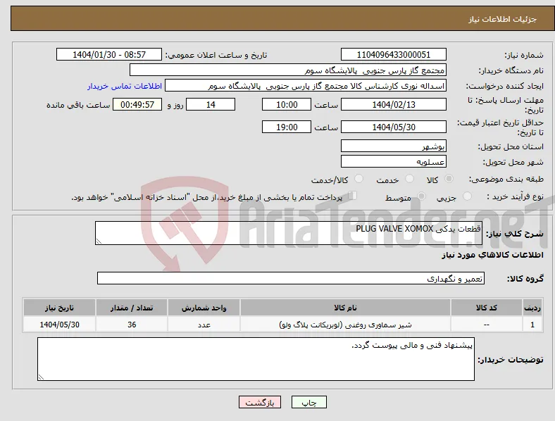555x421 pixels.
Task: Click the چاپ (print) button
Action: 309,403
